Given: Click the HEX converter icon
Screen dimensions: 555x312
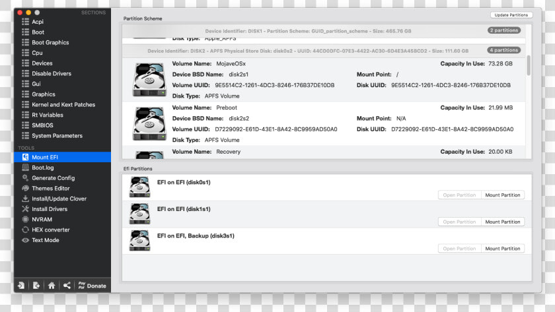Looking at the screenshot, I should pyautogui.click(x=25, y=230).
